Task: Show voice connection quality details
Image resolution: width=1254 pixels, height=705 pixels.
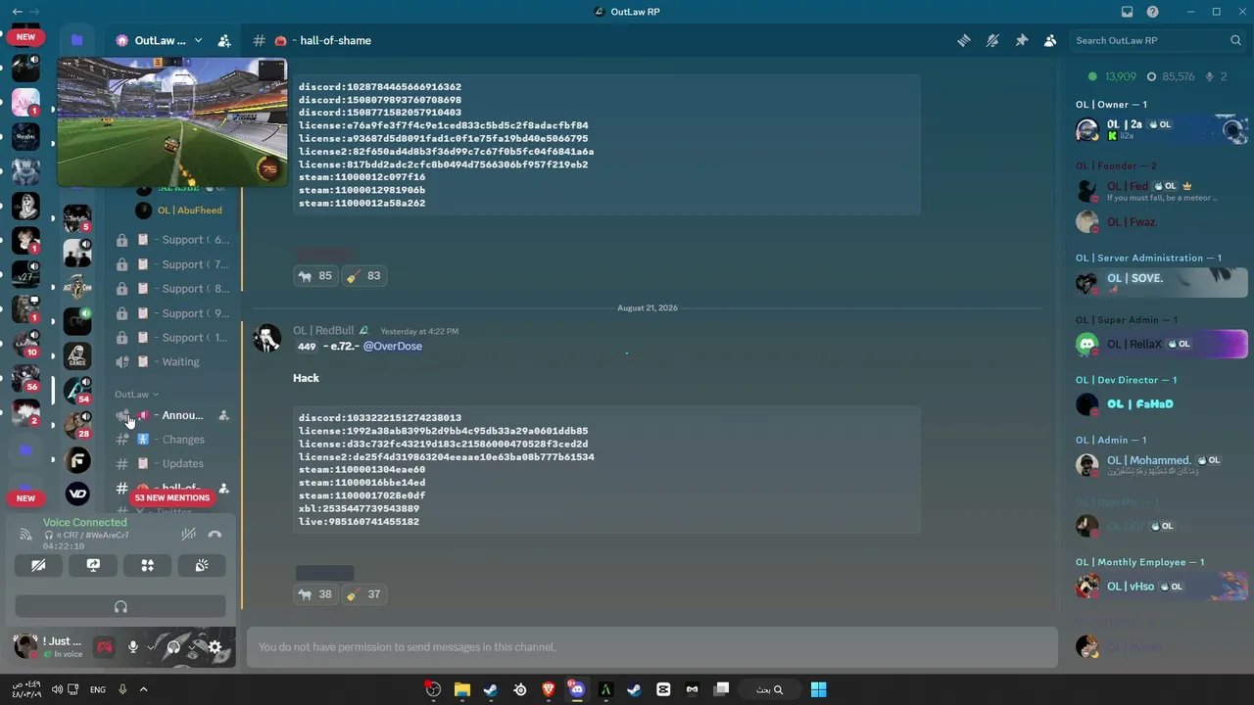Action: [25, 534]
